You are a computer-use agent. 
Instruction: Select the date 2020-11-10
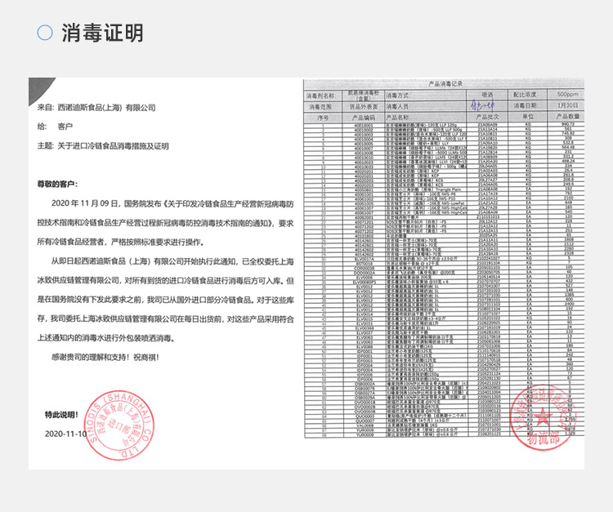(65, 434)
